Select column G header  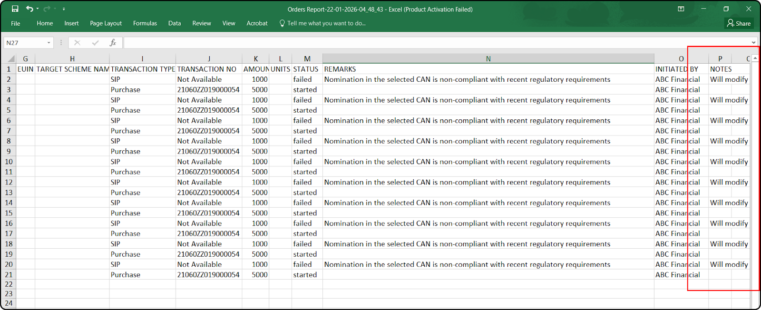(x=25, y=59)
